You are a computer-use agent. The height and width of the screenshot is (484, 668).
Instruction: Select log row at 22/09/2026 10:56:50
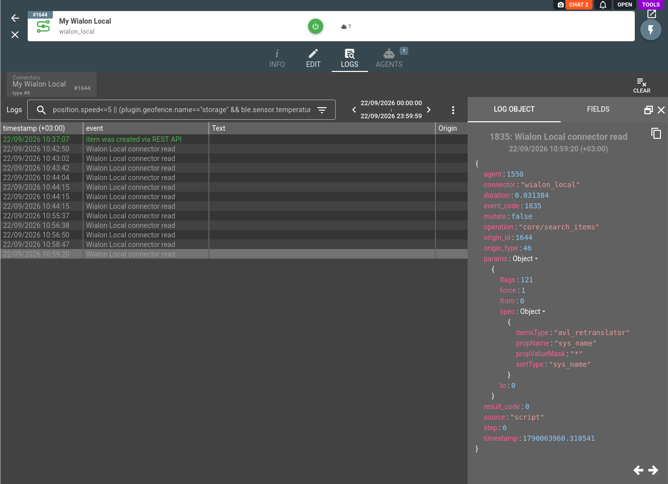click(x=234, y=235)
